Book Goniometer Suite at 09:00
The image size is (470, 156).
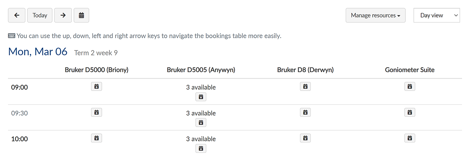click(x=410, y=86)
